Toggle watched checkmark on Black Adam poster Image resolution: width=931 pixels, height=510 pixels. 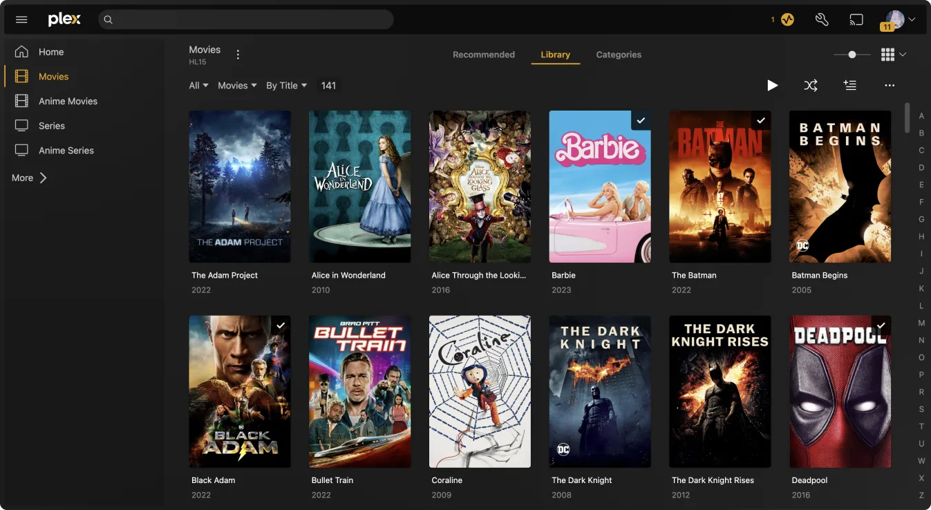pos(281,325)
